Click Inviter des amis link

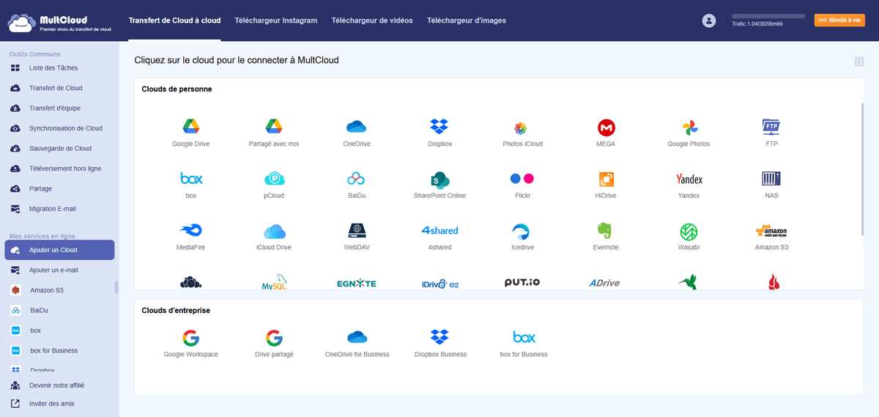[51, 404]
